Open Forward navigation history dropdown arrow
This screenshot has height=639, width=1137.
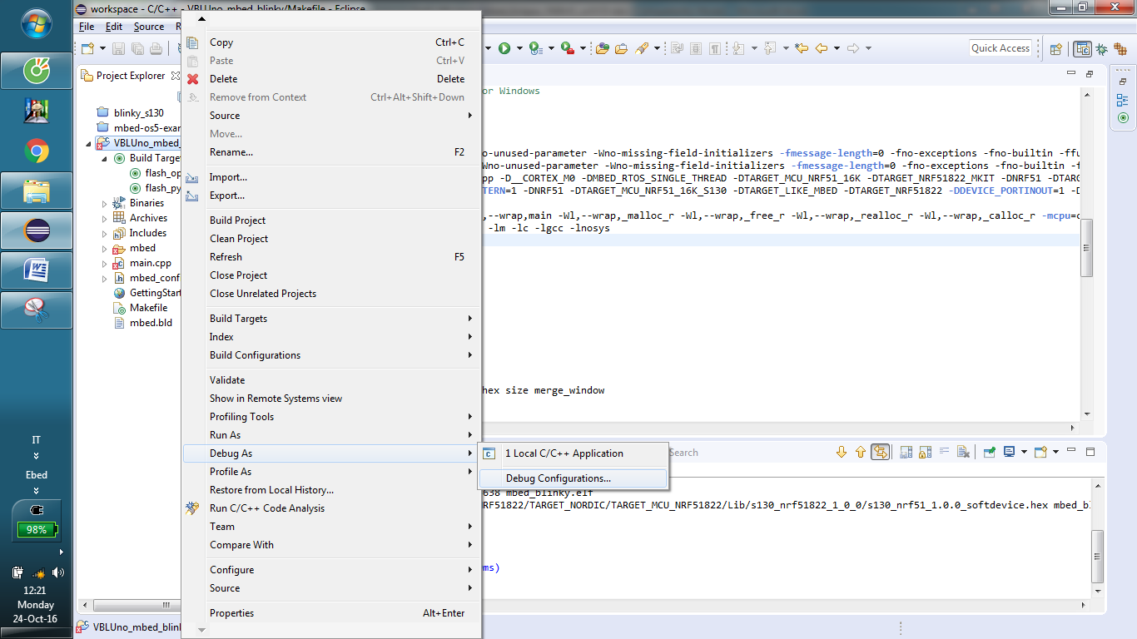tap(868, 48)
